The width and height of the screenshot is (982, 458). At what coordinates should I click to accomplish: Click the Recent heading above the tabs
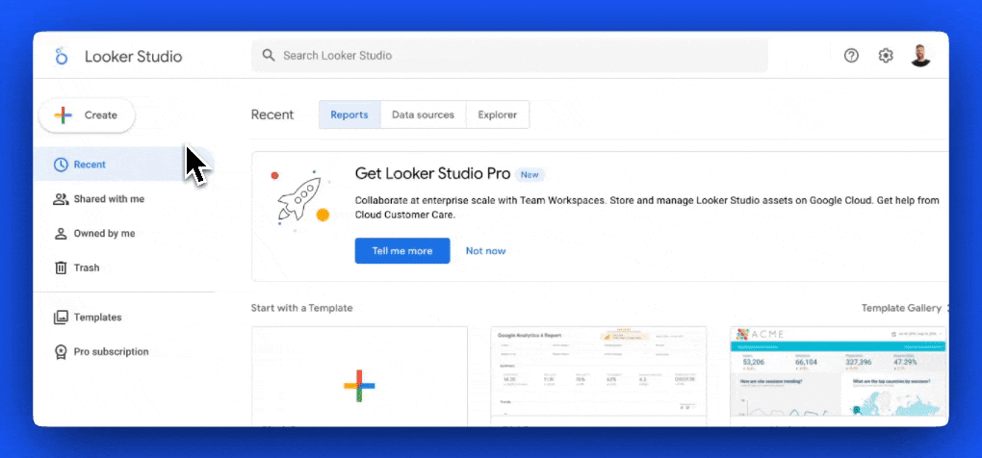pos(272,115)
